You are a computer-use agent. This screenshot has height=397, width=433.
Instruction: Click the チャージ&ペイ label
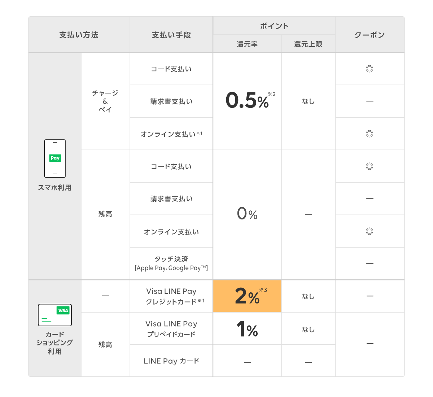(105, 101)
